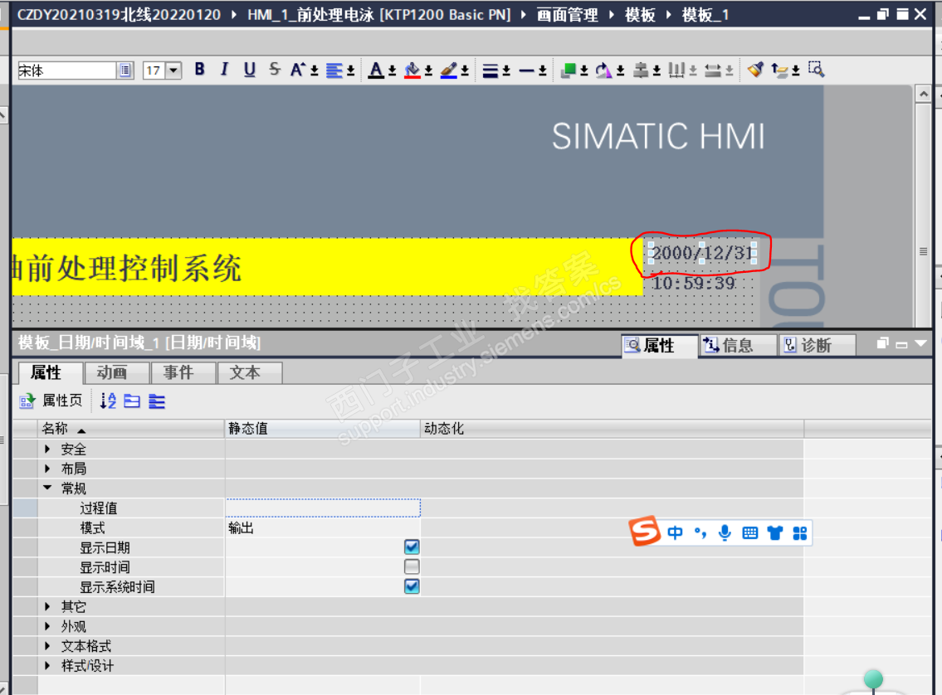942x695 pixels.
Task: Click the line style icon
Action: pyautogui.click(x=527, y=70)
